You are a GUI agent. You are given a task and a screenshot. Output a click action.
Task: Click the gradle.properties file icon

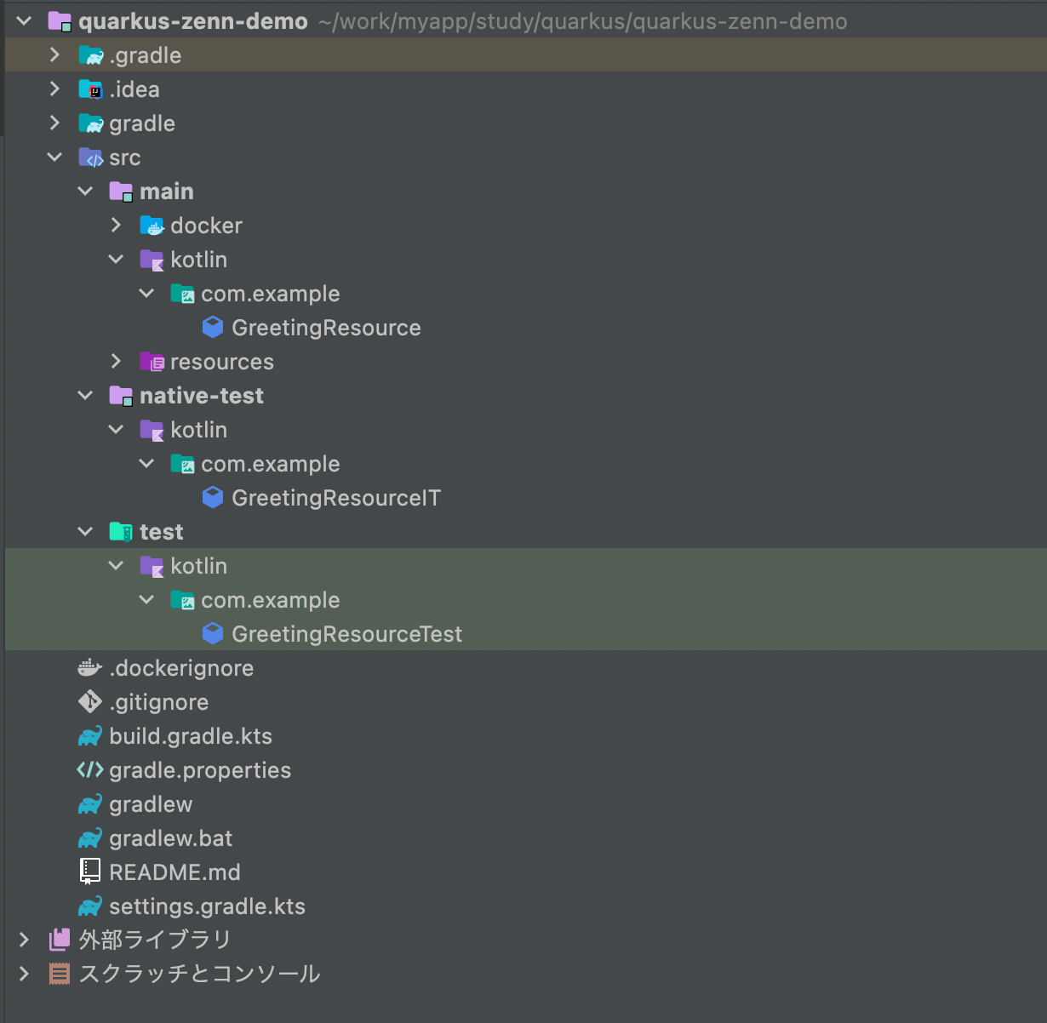coord(90,770)
